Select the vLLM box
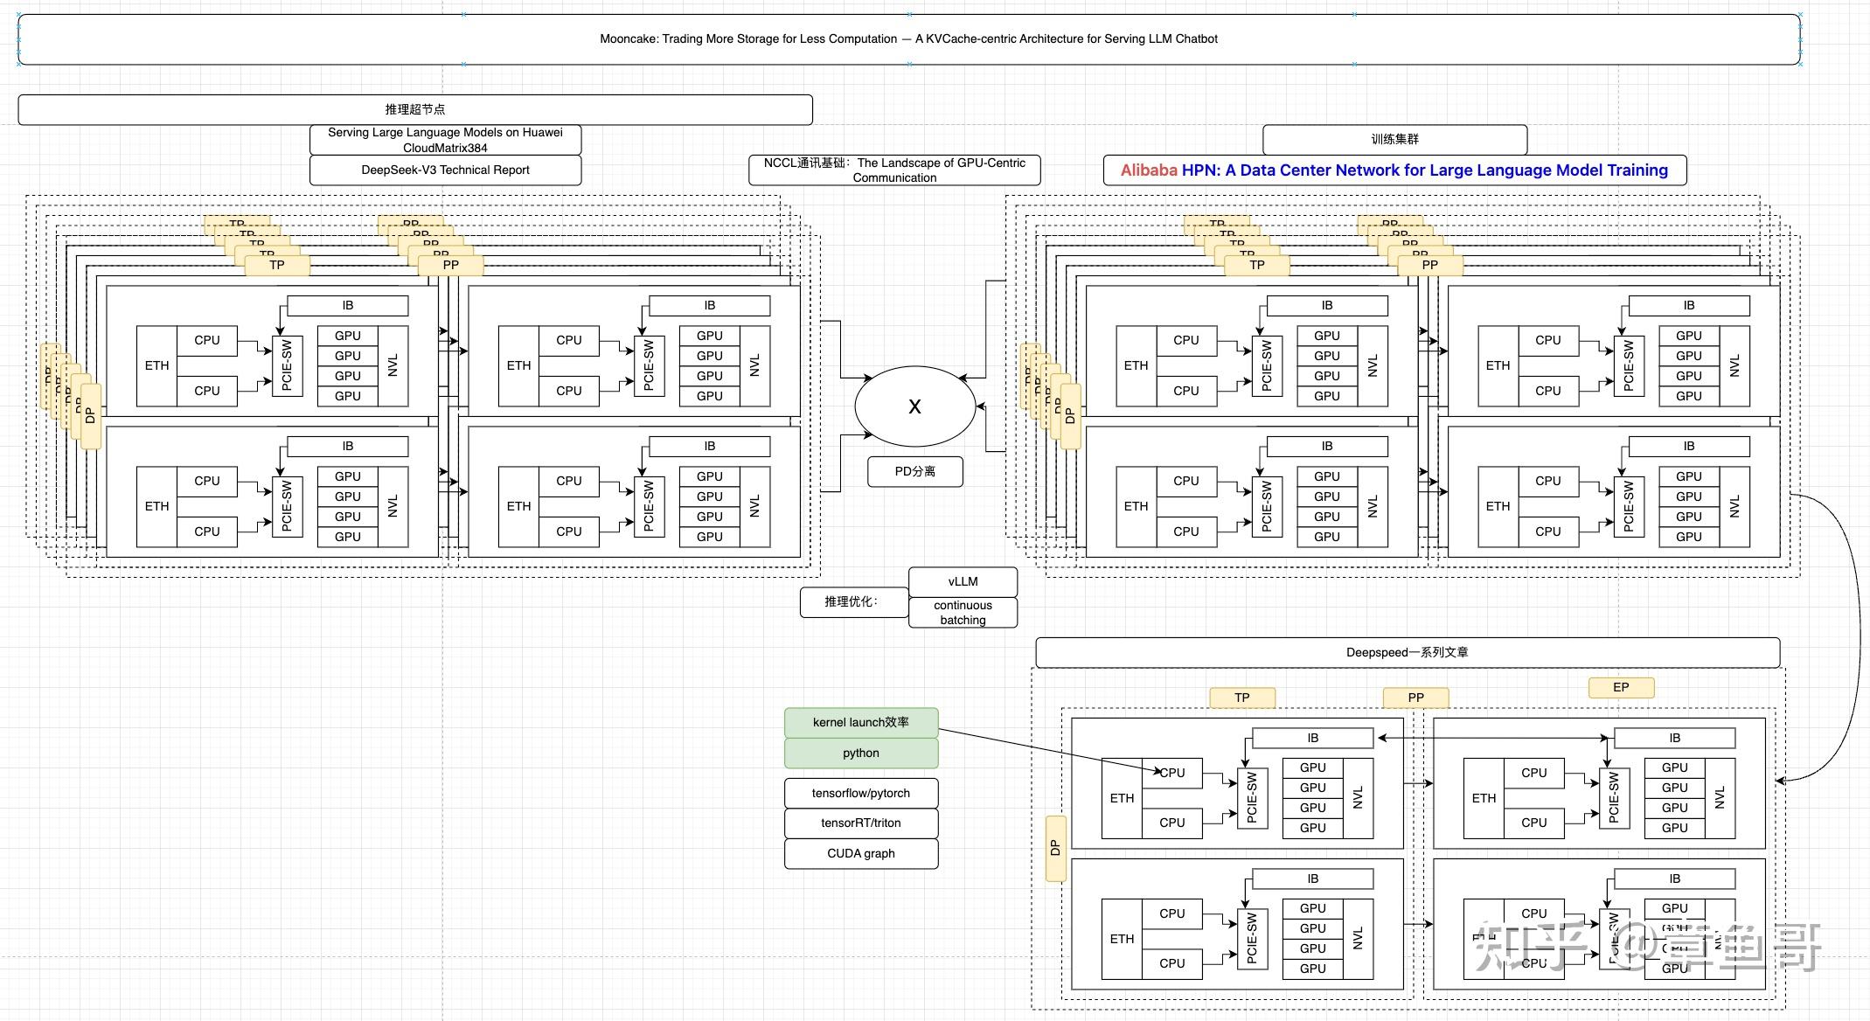 click(963, 581)
